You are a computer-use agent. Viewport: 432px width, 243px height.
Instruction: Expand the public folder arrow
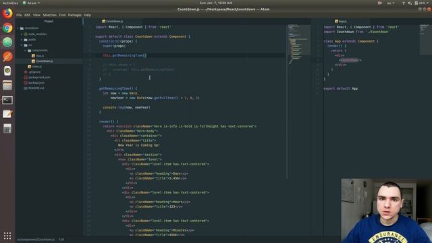pyautogui.click(x=22, y=40)
